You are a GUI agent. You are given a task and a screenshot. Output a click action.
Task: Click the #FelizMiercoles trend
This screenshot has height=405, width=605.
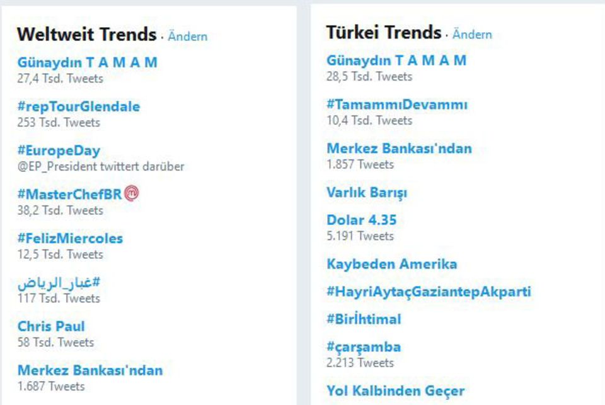pyautogui.click(x=70, y=239)
